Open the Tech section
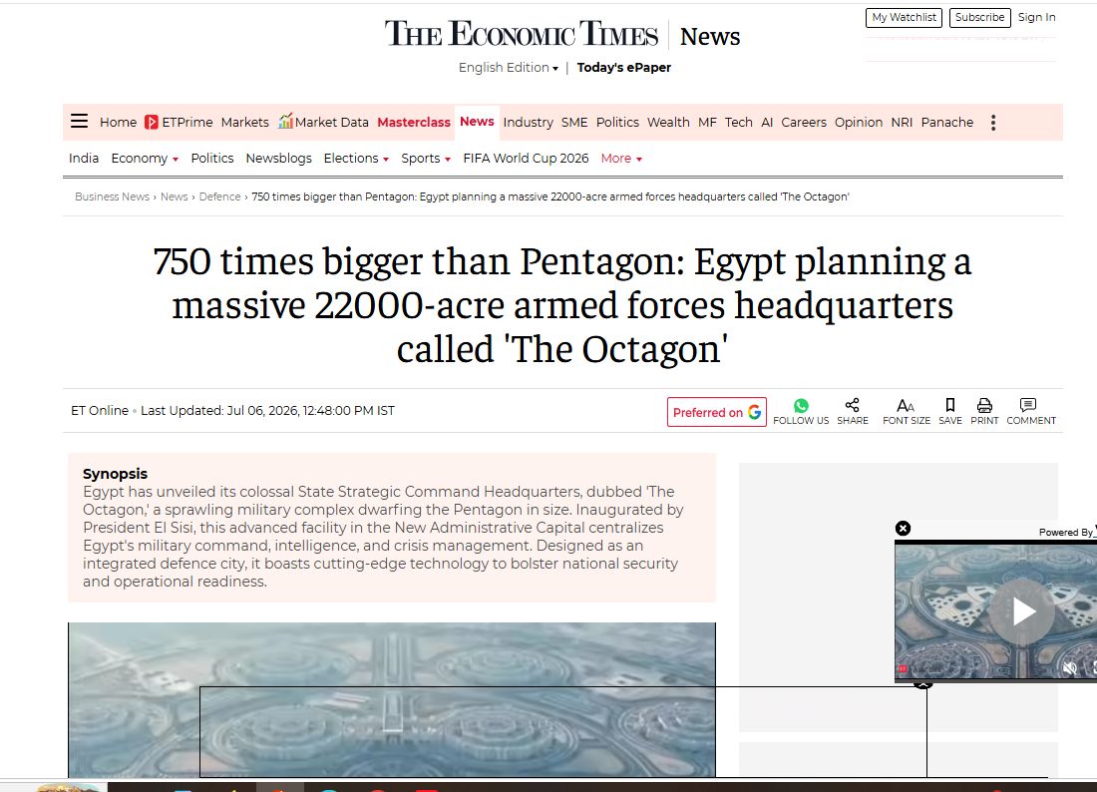 tap(739, 123)
